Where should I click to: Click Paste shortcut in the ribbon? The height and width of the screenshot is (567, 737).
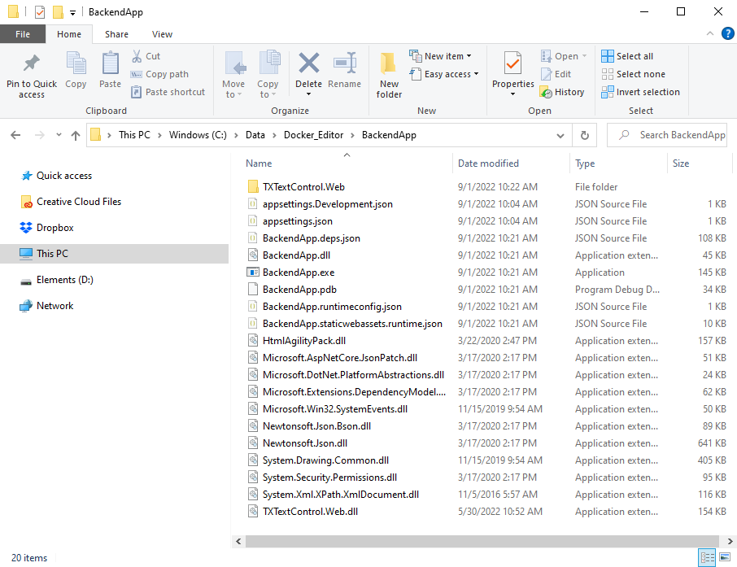[x=168, y=92]
